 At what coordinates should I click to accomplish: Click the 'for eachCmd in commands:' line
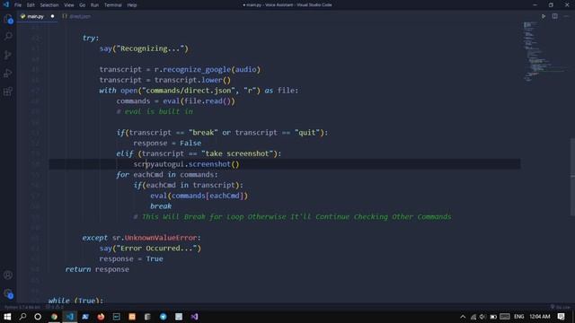click(167, 175)
